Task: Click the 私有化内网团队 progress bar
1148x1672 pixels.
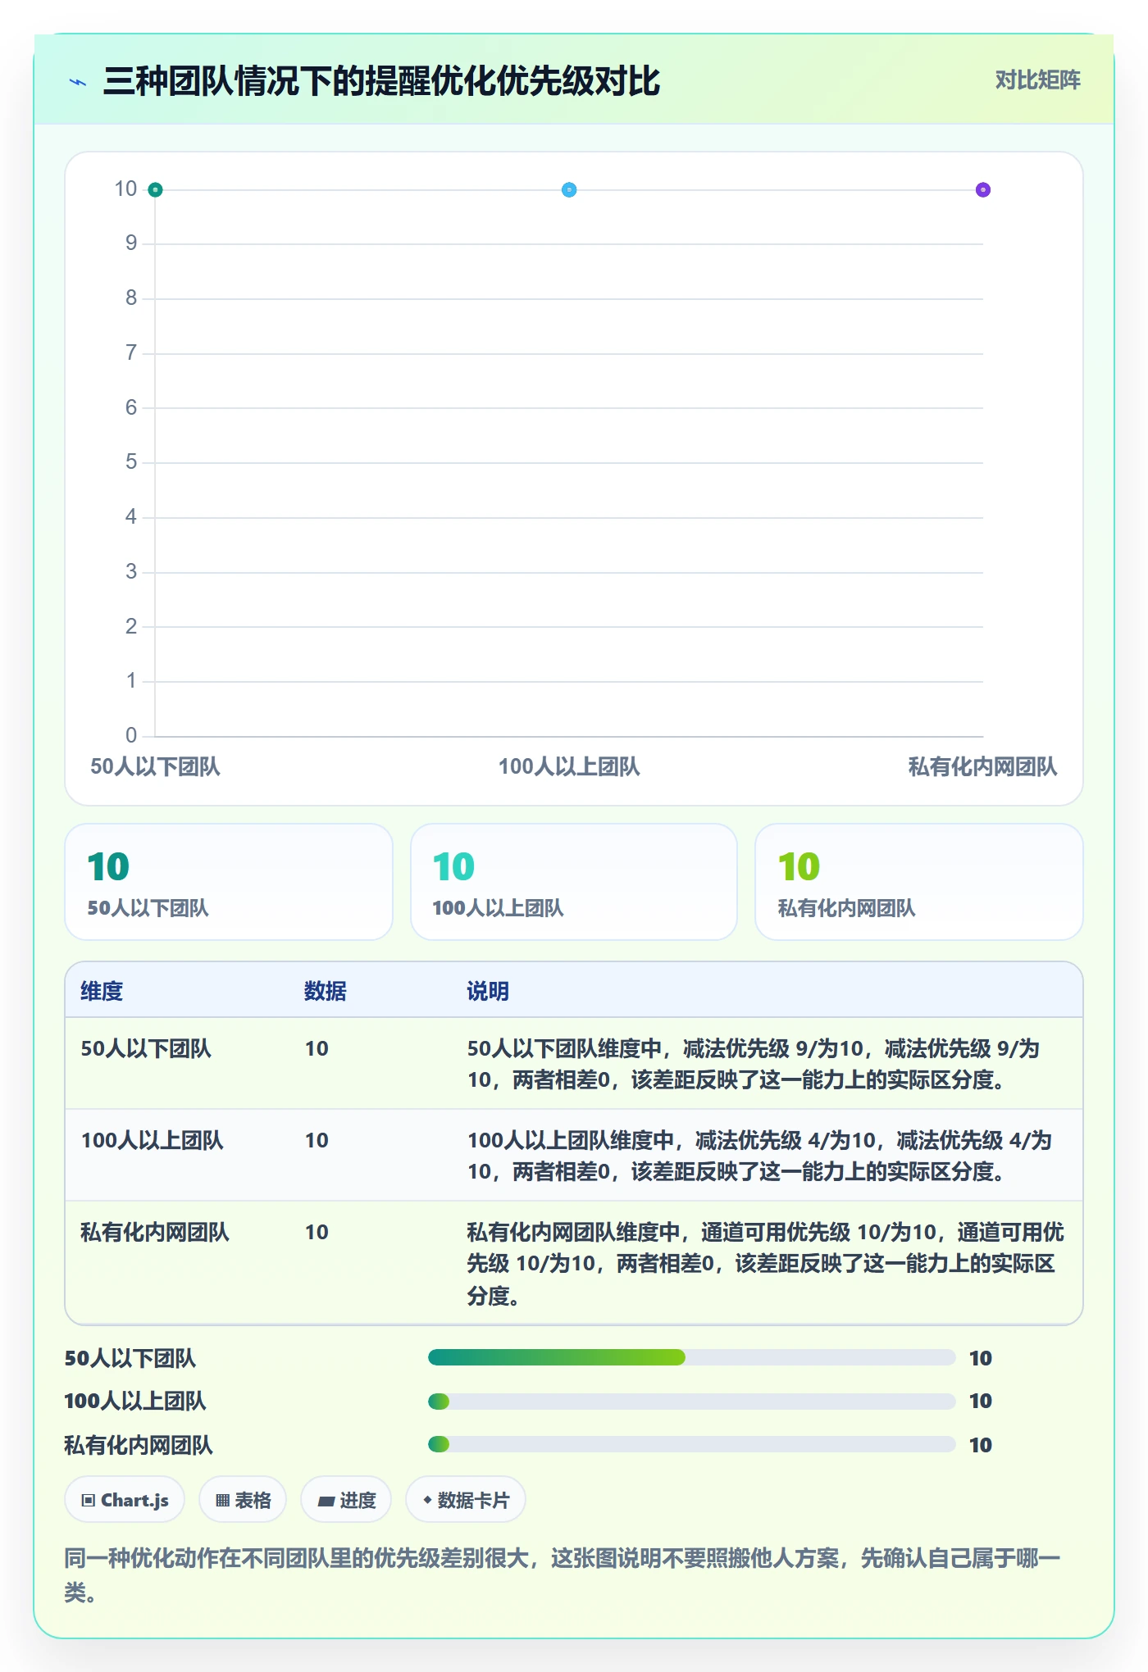Action: (x=692, y=1444)
